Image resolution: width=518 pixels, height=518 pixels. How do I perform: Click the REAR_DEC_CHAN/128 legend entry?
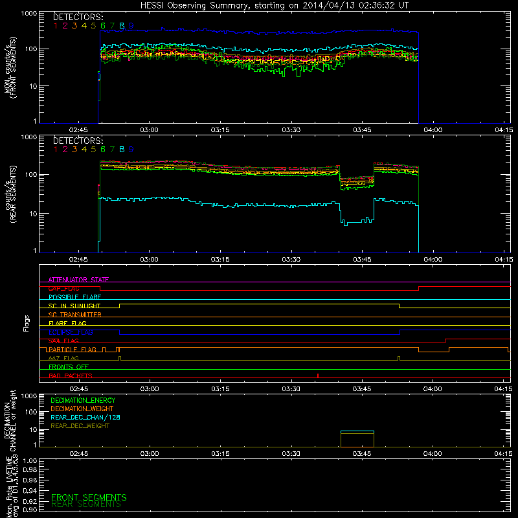click(x=85, y=417)
